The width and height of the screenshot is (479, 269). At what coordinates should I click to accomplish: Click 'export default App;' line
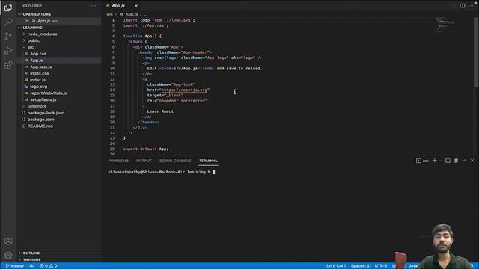click(146, 149)
